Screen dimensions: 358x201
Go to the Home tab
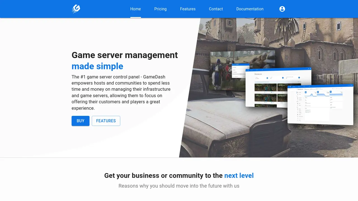point(136,9)
